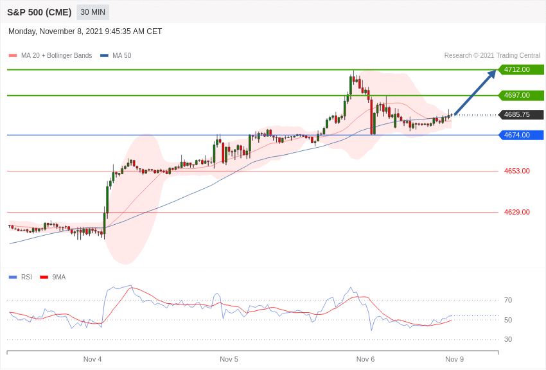Click the date and time line 'Monday, November 8, 2021 9:45:35 AM CET'
This screenshot has width=546, height=370.
tap(85, 31)
